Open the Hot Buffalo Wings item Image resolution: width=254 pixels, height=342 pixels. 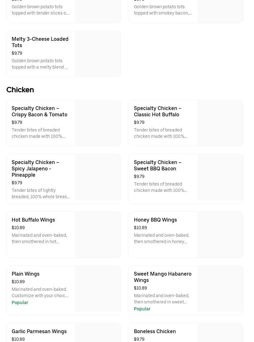33,220
